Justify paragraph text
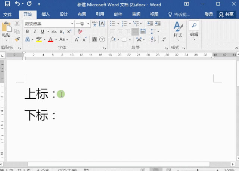Viewport: 239px width, 171px height. click(x=135, y=31)
